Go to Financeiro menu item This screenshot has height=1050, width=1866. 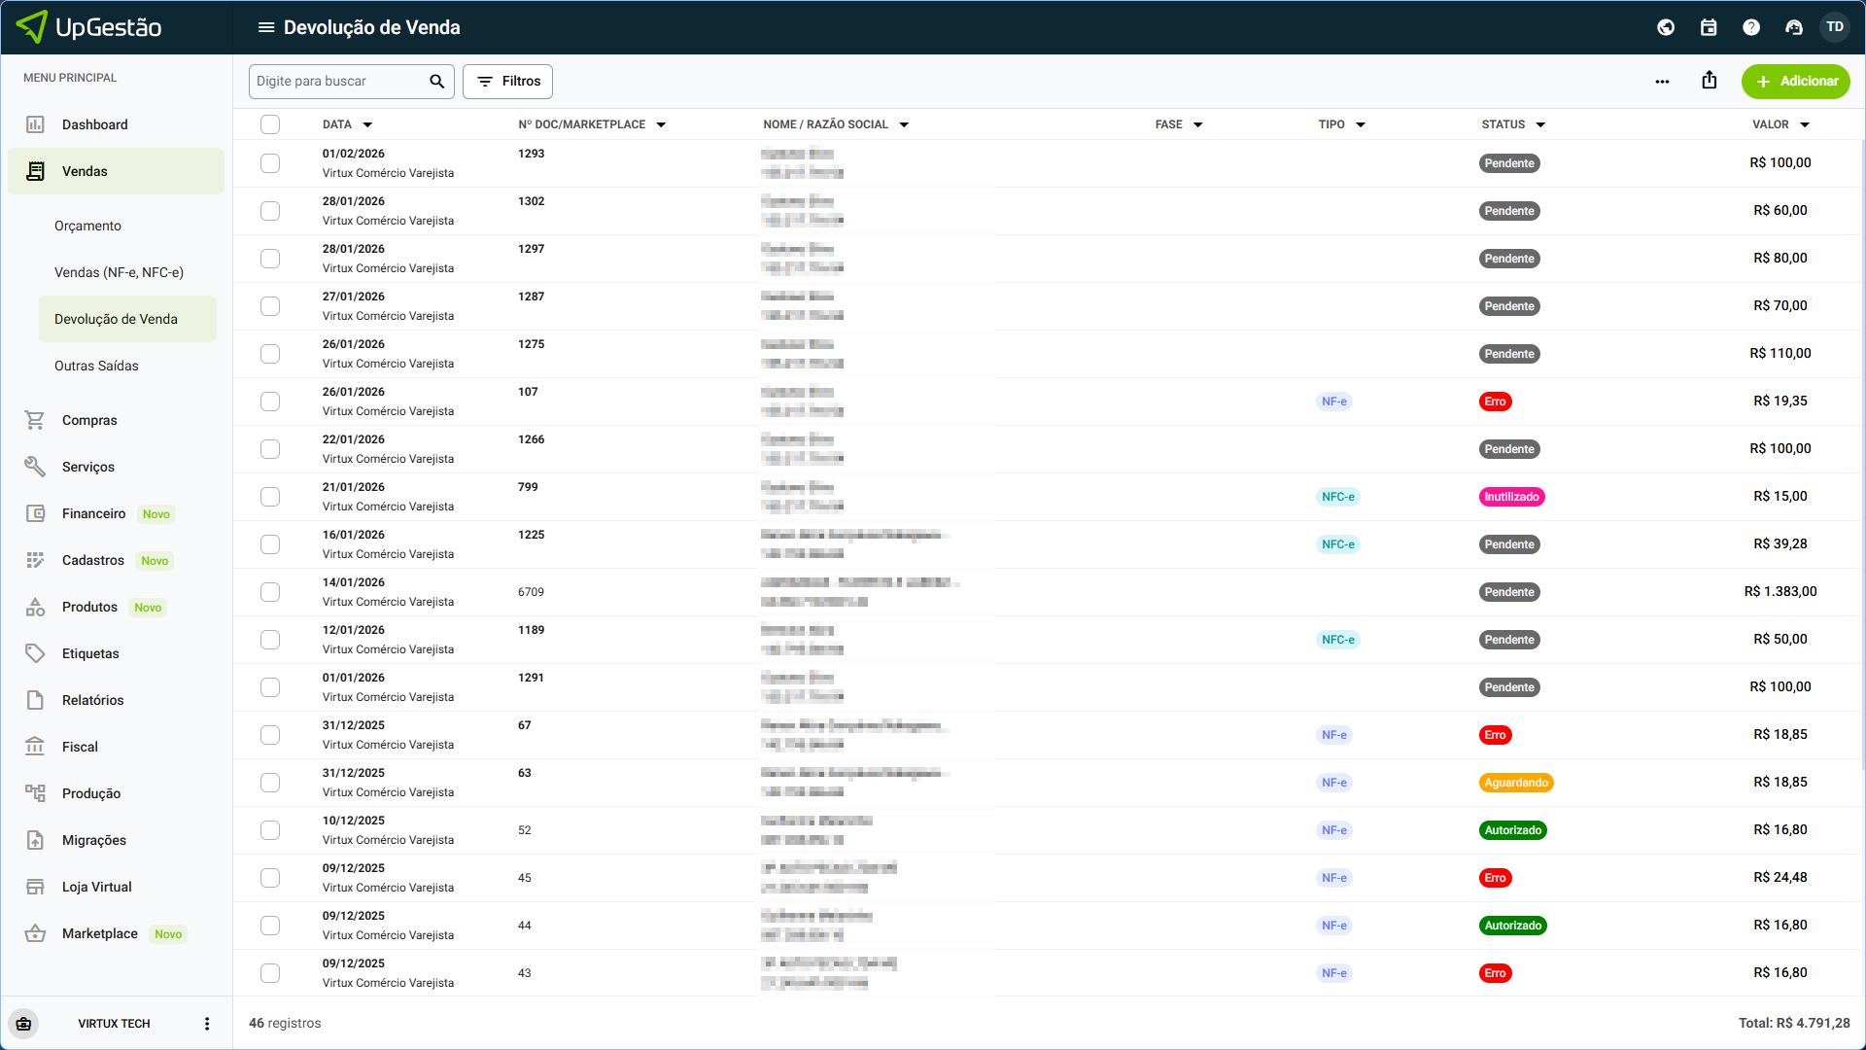93,513
